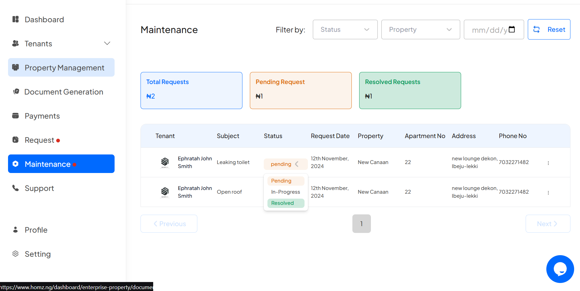Open actions menu for Leaking toilet row
This screenshot has width=580, height=291.
click(x=548, y=163)
